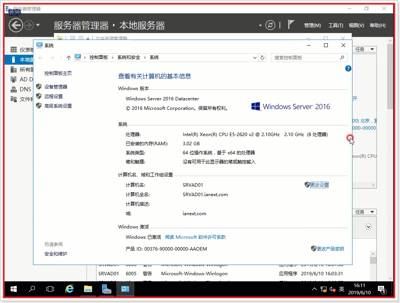Open 高级系统设置 advanced system settings

58,106
